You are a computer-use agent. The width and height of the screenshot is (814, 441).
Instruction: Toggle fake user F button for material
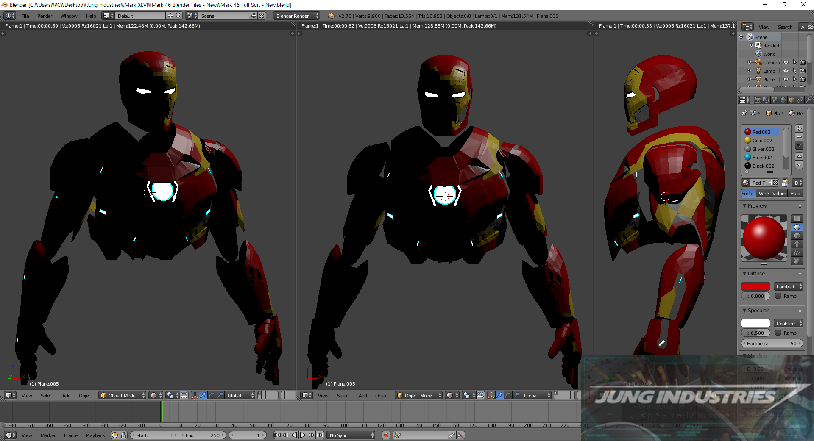(x=764, y=183)
